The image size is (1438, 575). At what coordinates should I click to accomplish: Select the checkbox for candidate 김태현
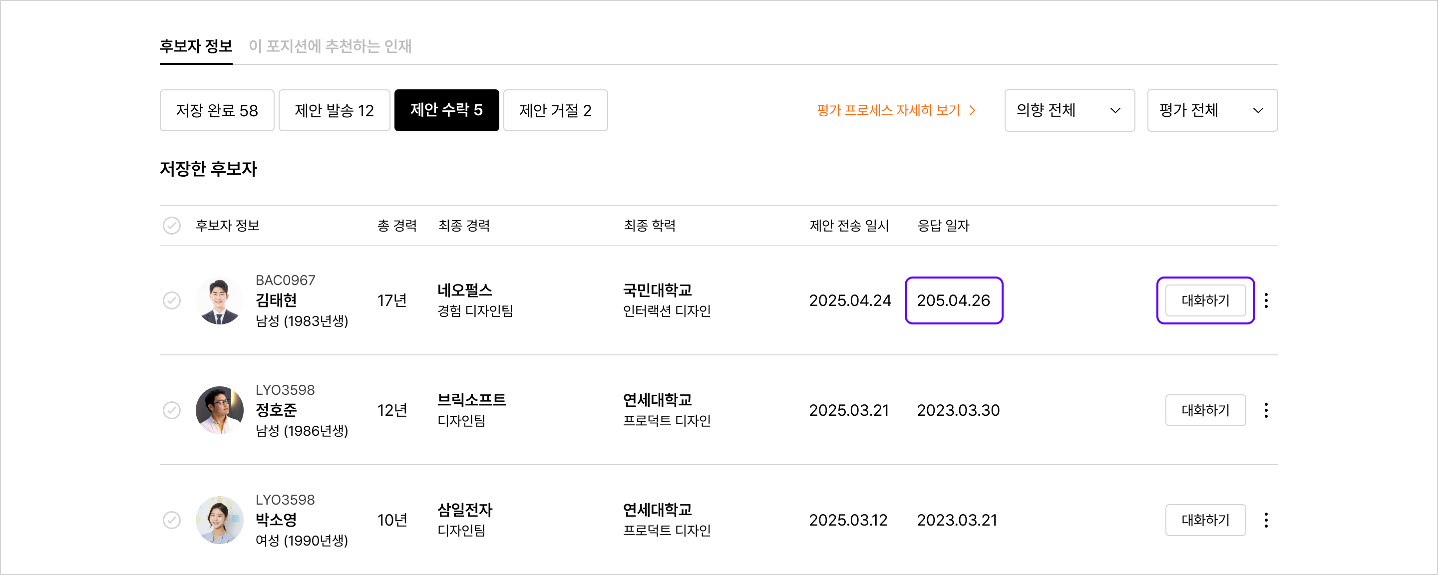[171, 300]
